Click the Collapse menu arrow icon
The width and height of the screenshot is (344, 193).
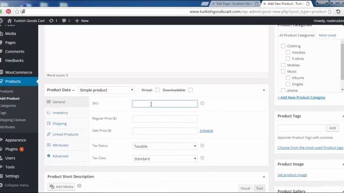pyautogui.click(x=1, y=185)
